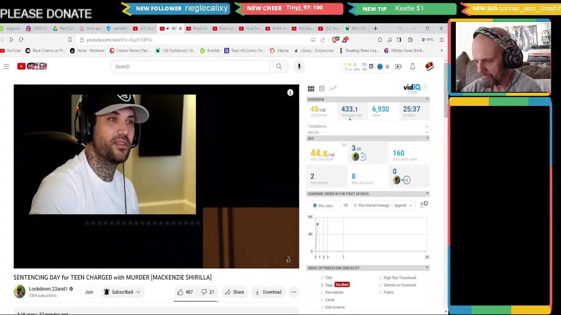The height and width of the screenshot is (315, 561).
Task: Switch to the Police Bu tab
Action: 197,28
